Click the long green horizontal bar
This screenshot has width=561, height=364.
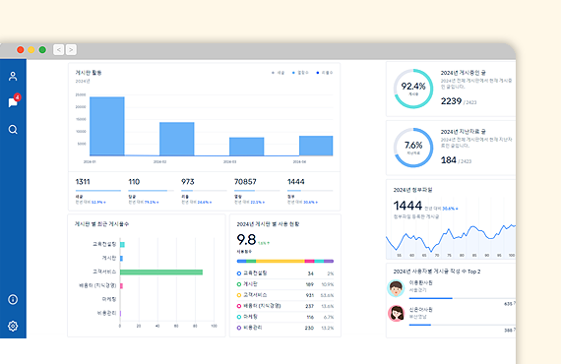coord(161,273)
